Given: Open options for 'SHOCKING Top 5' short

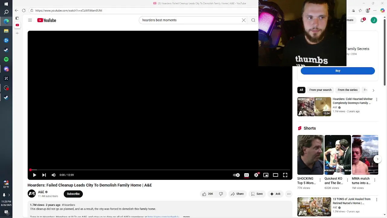Looking at the screenshot, I should 320,180.
